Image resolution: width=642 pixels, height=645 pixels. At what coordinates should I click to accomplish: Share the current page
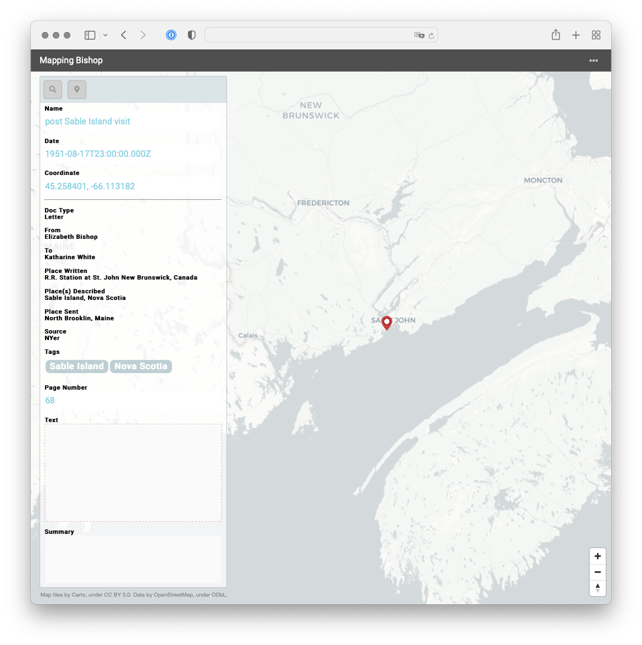tap(556, 35)
